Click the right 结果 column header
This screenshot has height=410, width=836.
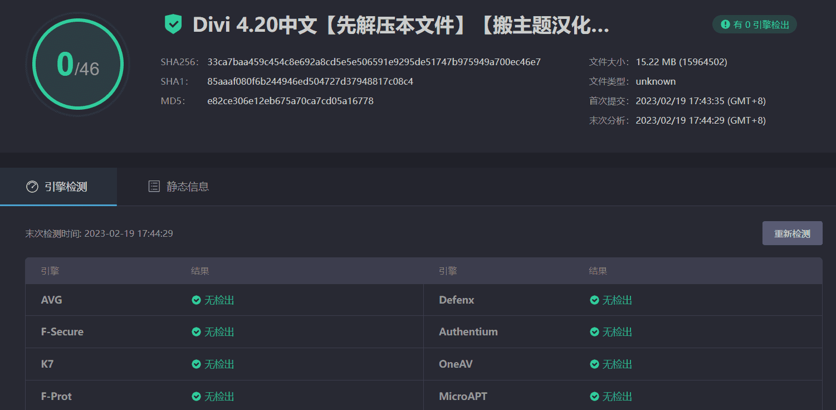(598, 271)
